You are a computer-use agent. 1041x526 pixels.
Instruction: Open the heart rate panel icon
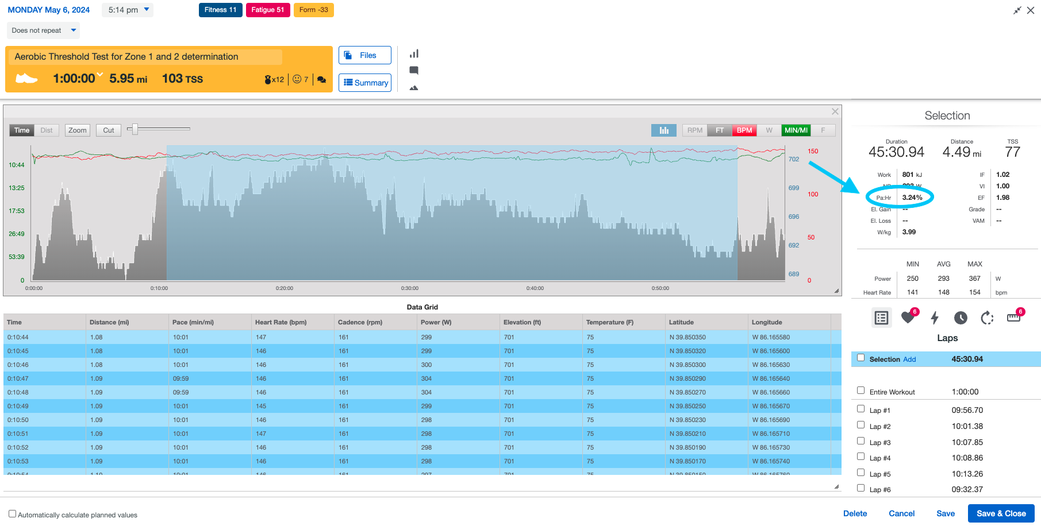coord(908,318)
